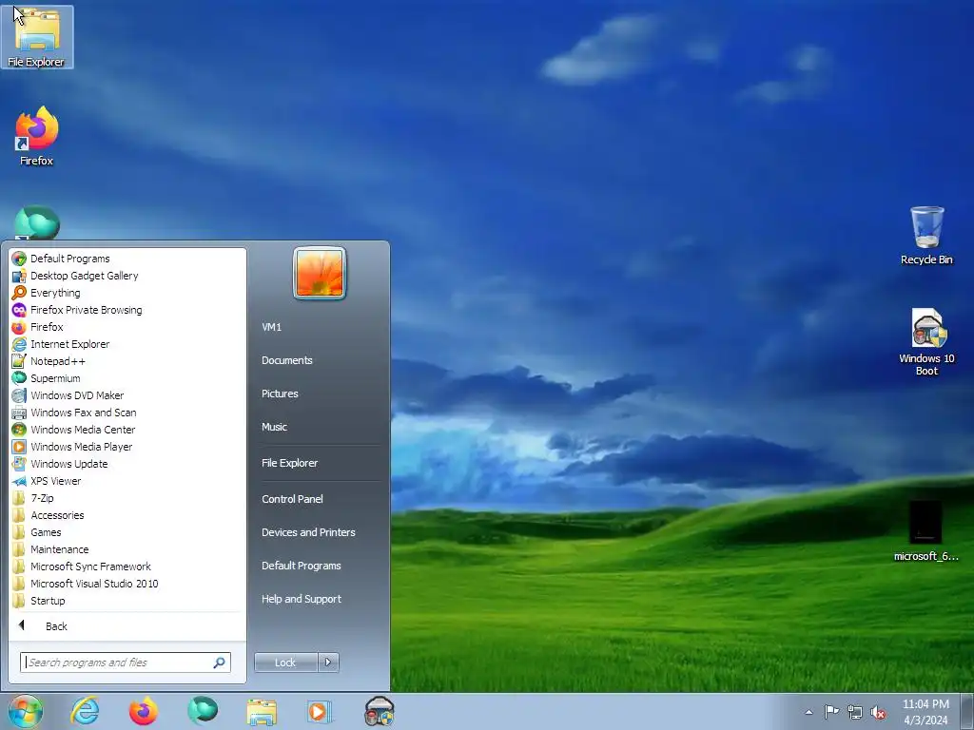Screen dimensions: 974x730
Task: Click the Show desktop strip
Action: click(967, 711)
